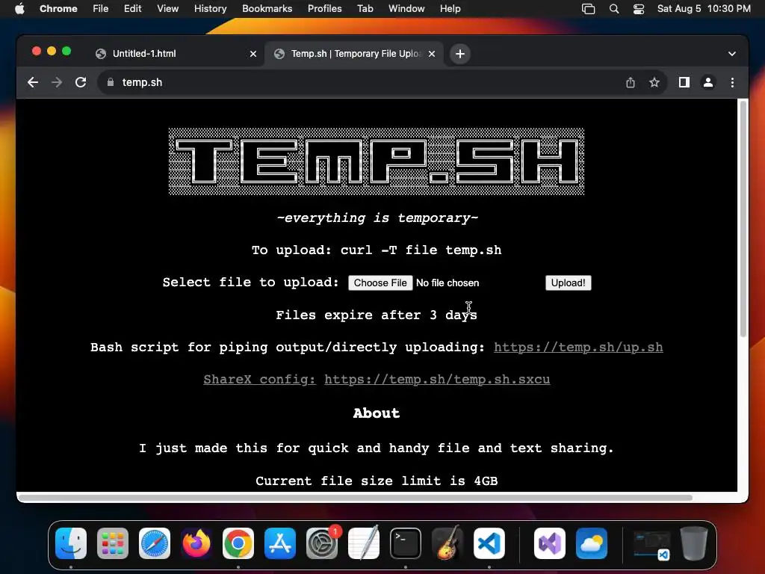The height and width of the screenshot is (574, 765).
Task: Select the Temp.sh Temporary File Upload tab
Action: click(x=355, y=54)
